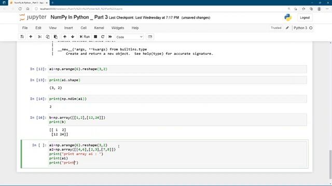The width and height of the screenshot is (332, 186).
Task: Click the browser tab actions icon
Action: tap(4, 3)
